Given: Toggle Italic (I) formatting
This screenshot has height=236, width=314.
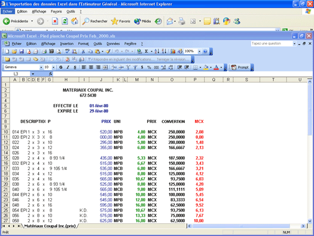Looking at the screenshot, I should click(68, 67).
